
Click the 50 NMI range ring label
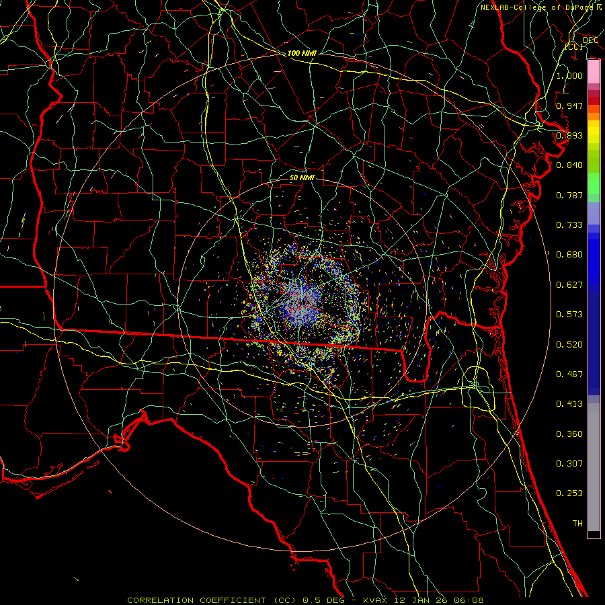coord(302,178)
